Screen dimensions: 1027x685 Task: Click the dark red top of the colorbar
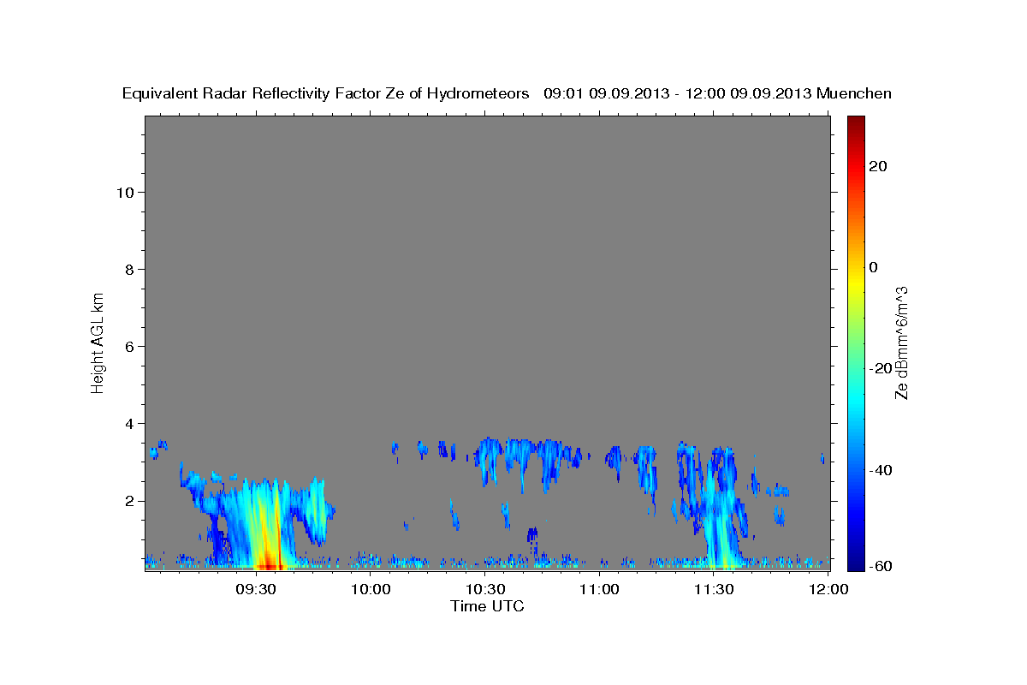tap(856, 124)
